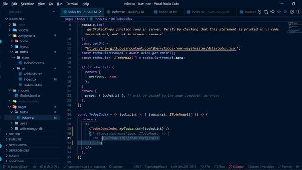Viewport: 302px width, 170px height.
Task: Open errors and warnings status item
Action: [50, 167]
